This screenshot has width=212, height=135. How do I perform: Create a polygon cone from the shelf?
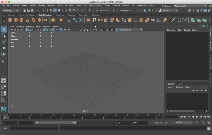[x=28, y=20]
